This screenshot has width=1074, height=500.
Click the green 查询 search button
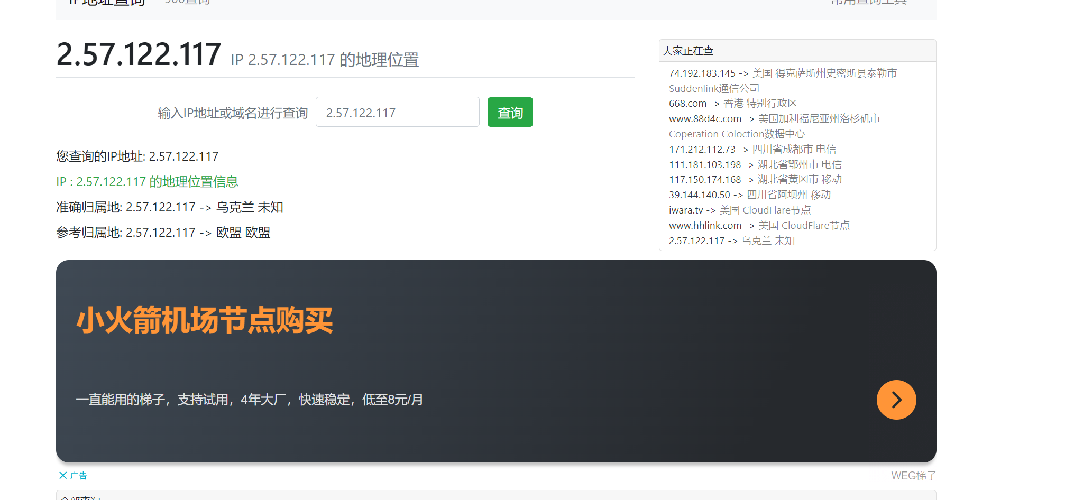tap(510, 112)
